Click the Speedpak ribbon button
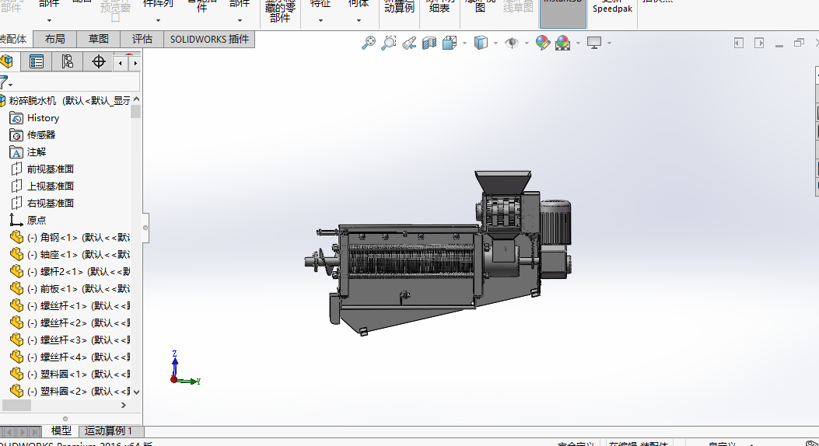This screenshot has height=446, width=819. coord(612,9)
